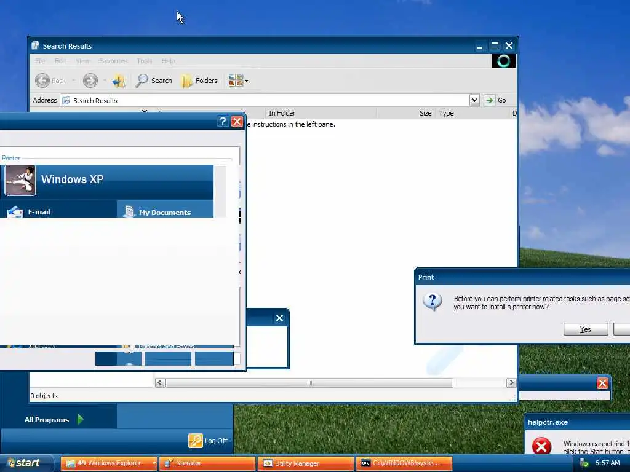This screenshot has height=472, width=630.
Task: Open the Tools menu
Action: coord(144,61)
